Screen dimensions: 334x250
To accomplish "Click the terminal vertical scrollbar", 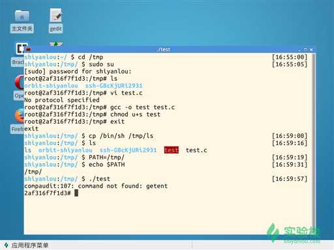I will click(x=314, y=143).
